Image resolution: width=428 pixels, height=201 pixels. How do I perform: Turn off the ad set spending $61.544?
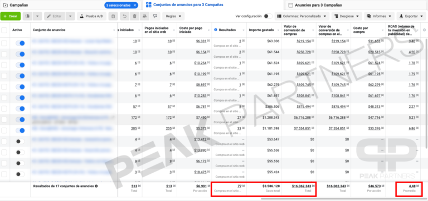click(x=20, y=54)
